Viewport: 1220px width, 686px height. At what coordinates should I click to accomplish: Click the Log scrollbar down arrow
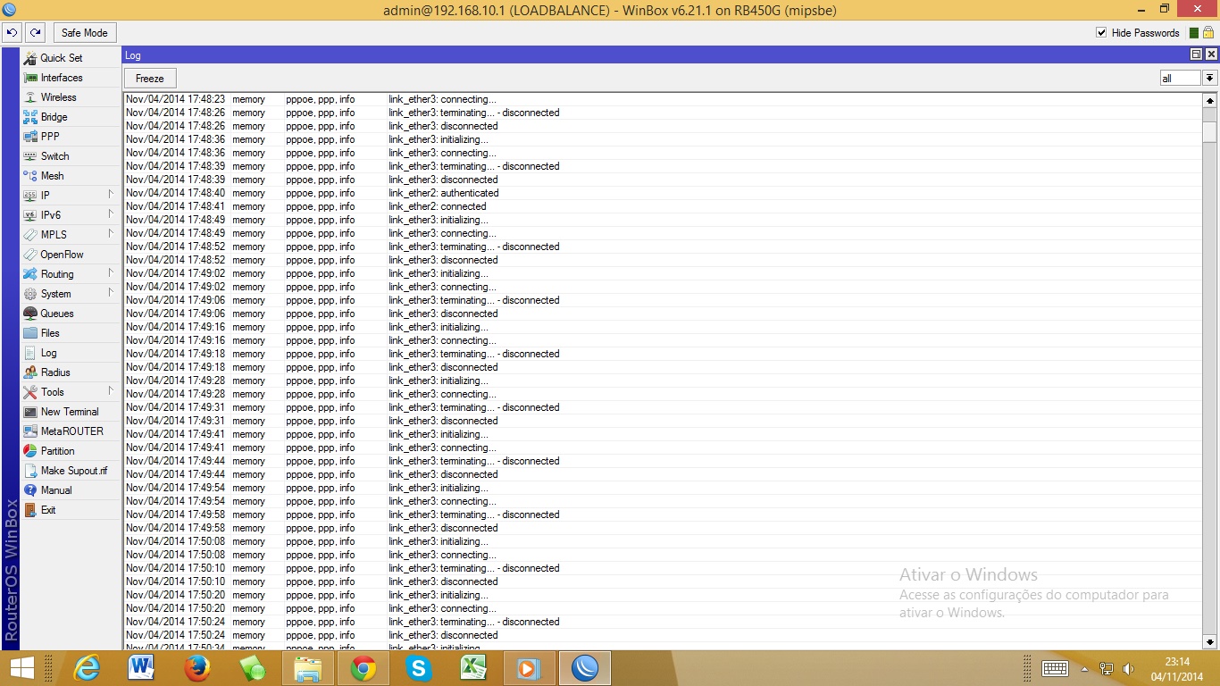tap(1210, 642)
